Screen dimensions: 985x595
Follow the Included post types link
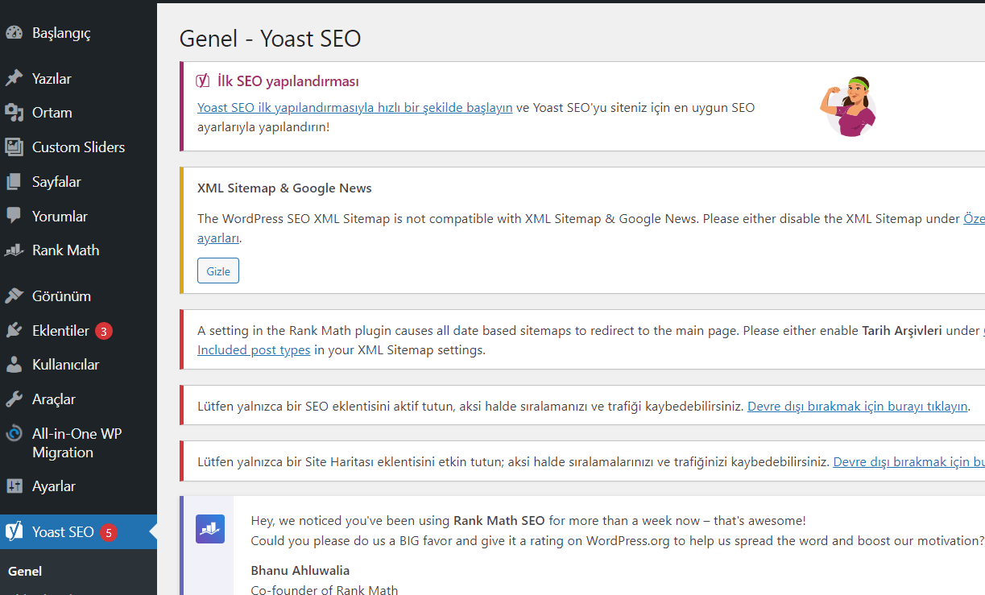254,350
